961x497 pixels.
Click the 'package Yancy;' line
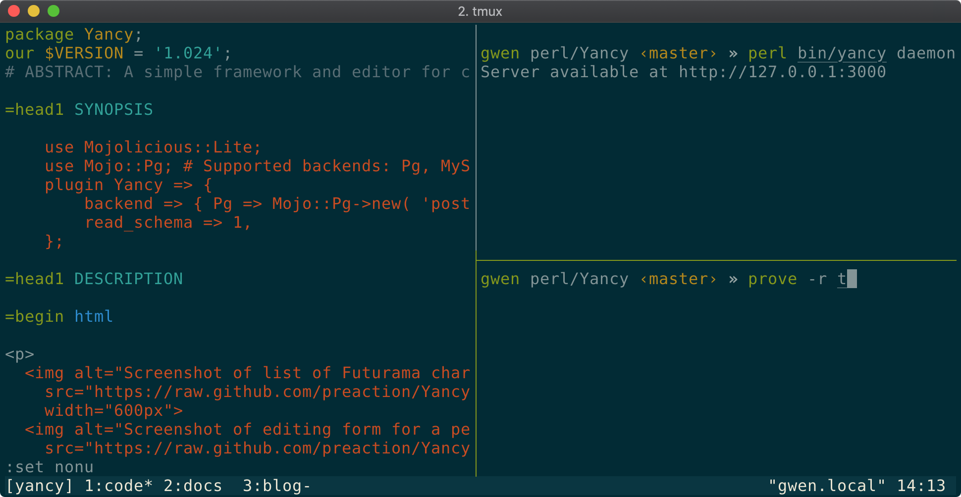tap(74, 34)
